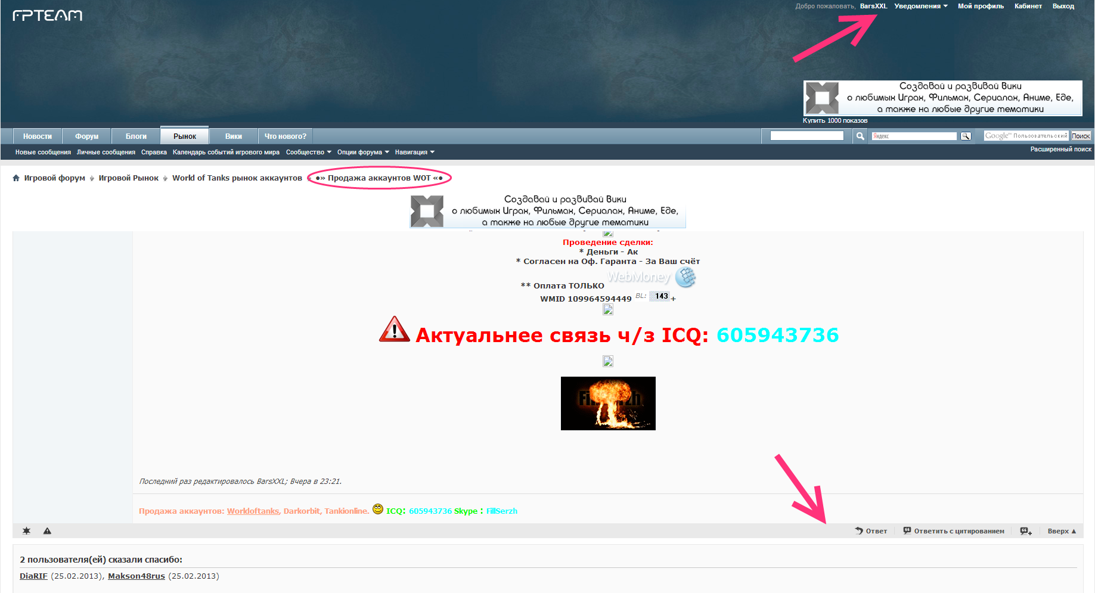Viewport: 1095px width, 593px height.
Task: Click WMID 109964594449 text
Action: pyautogui.click(x=586, y=299)
